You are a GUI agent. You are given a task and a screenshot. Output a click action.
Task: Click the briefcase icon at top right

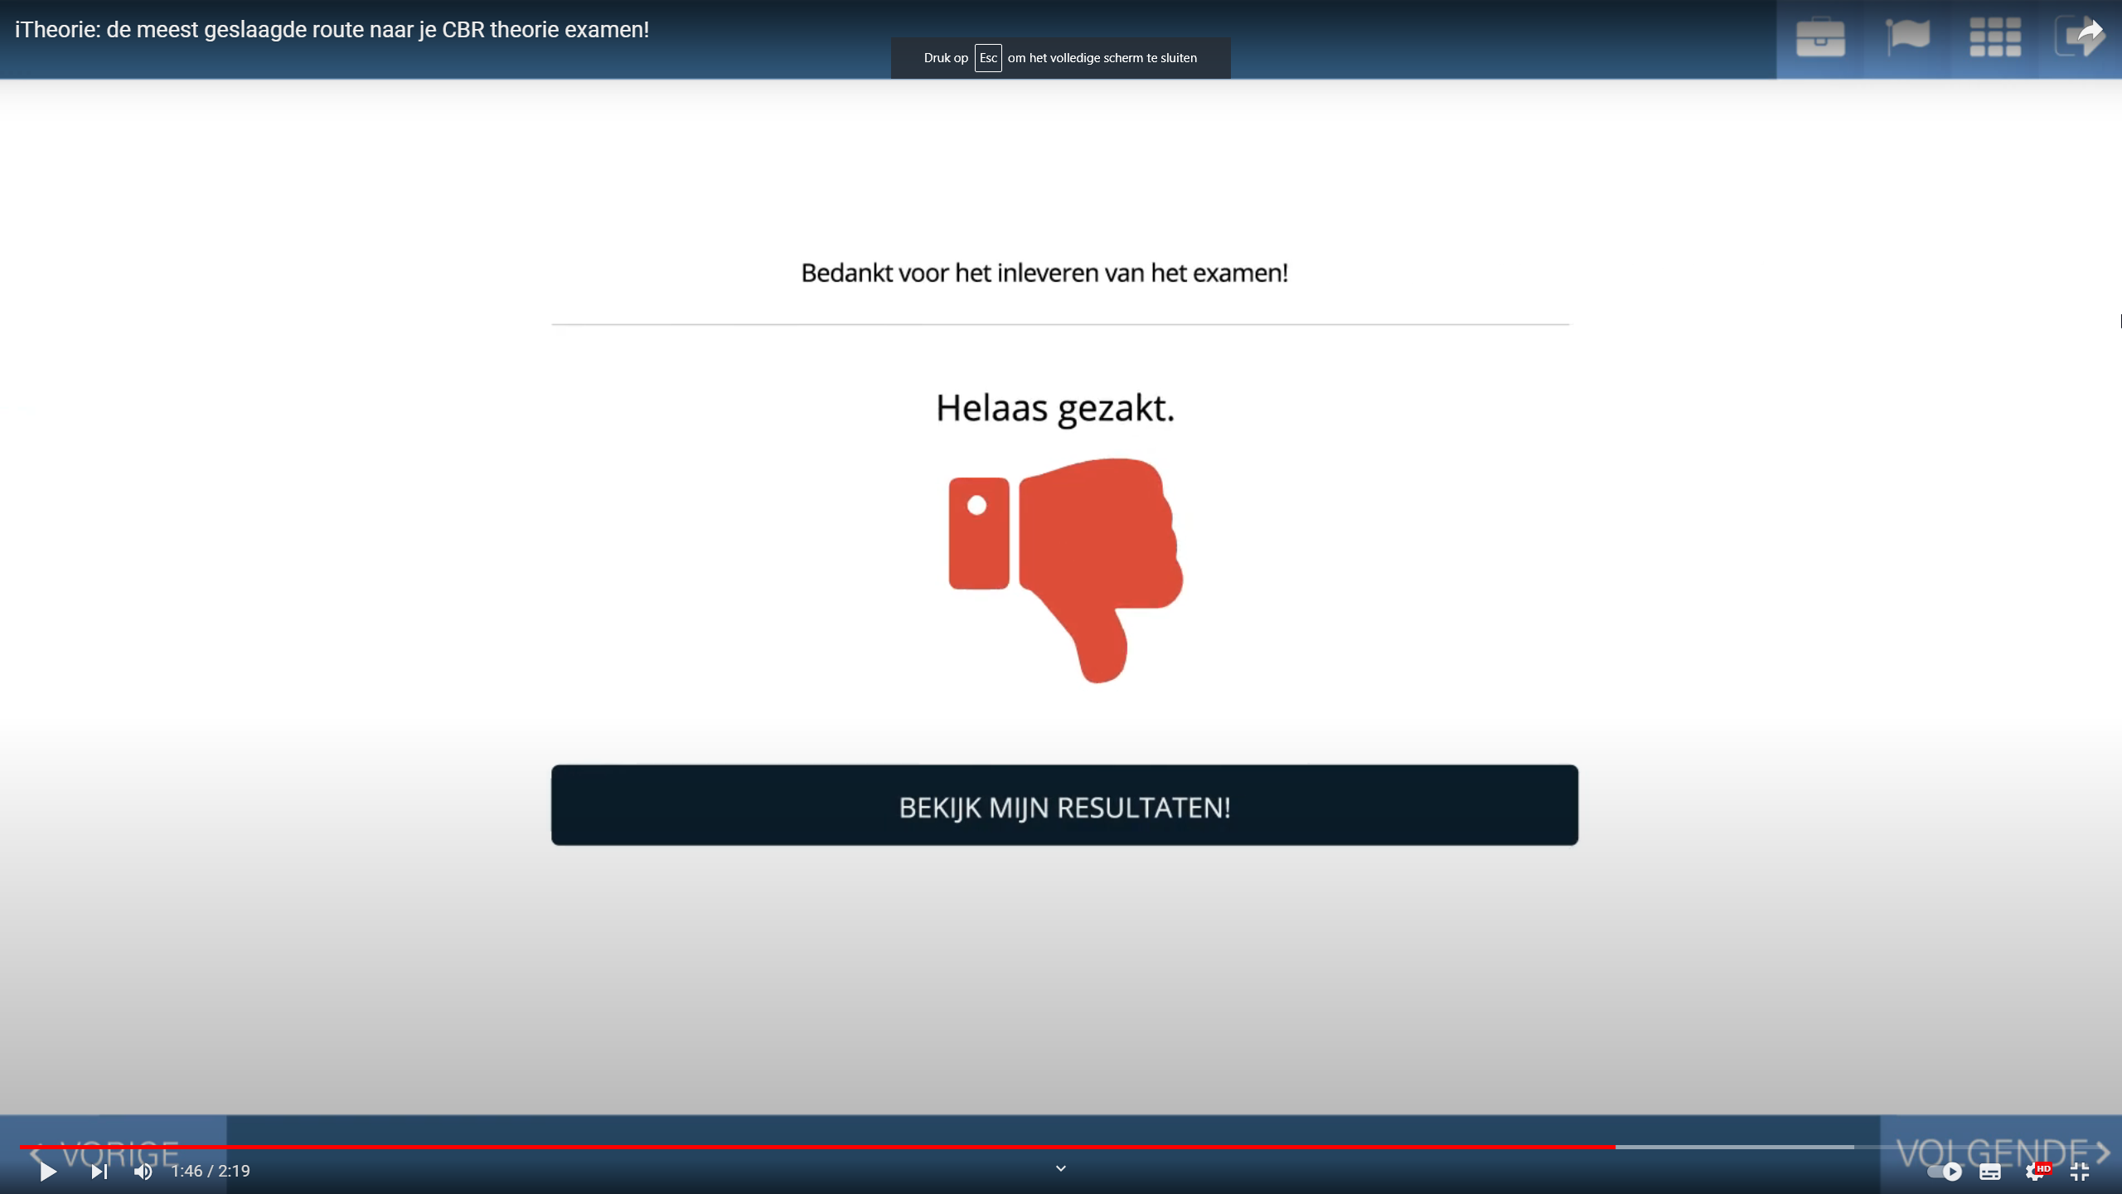click(1820, 38)
